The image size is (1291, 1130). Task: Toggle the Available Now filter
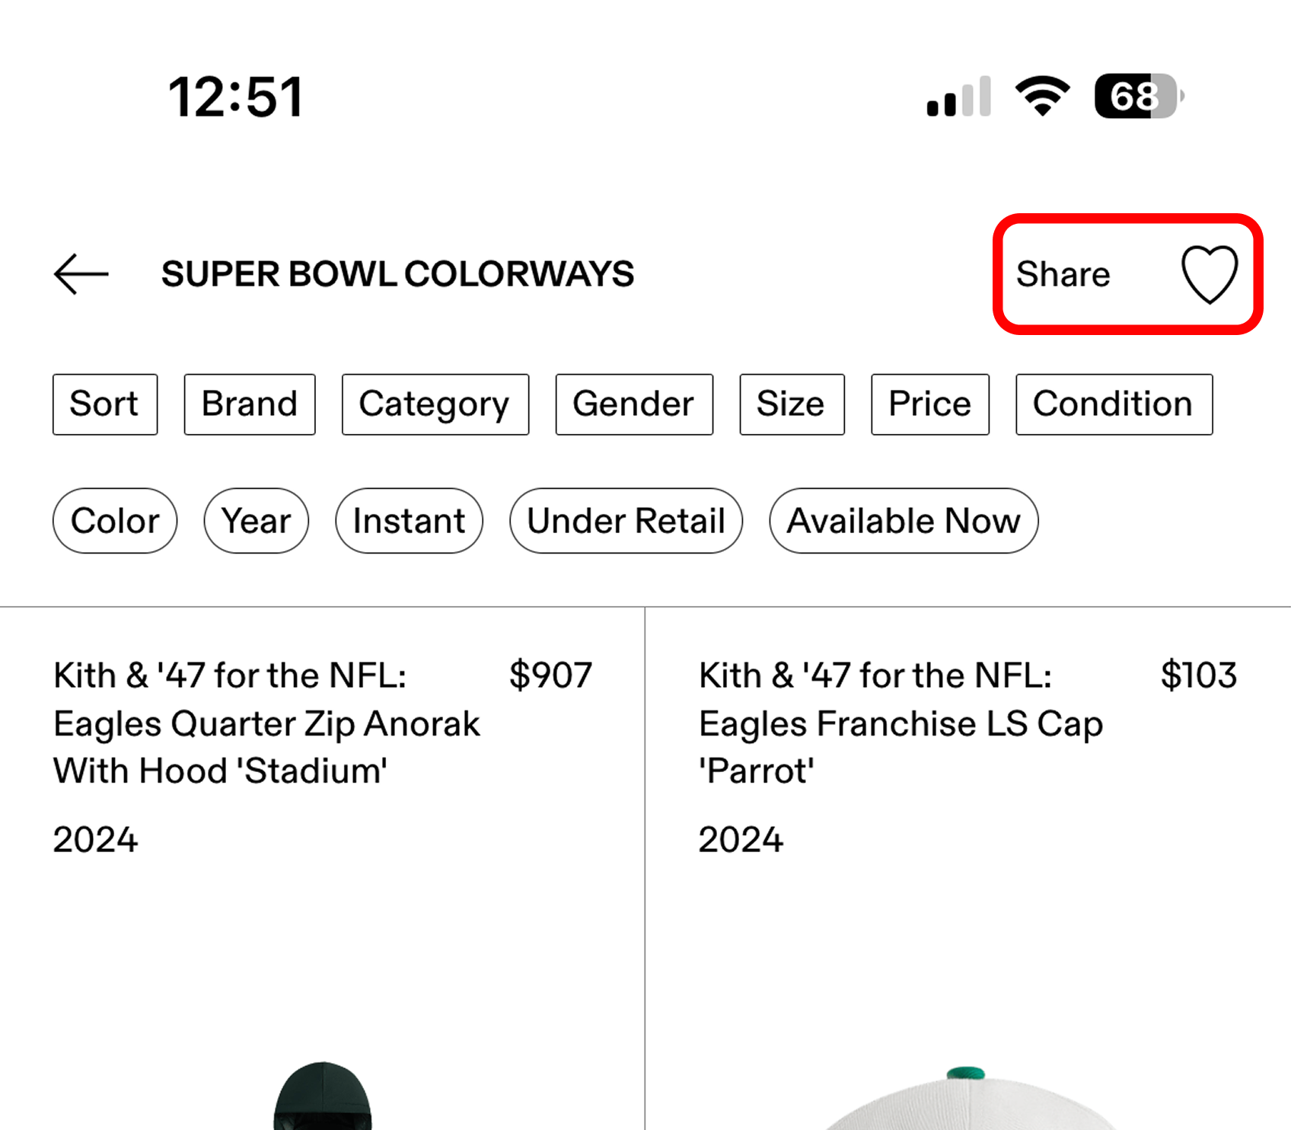click(x=904, y=521)
